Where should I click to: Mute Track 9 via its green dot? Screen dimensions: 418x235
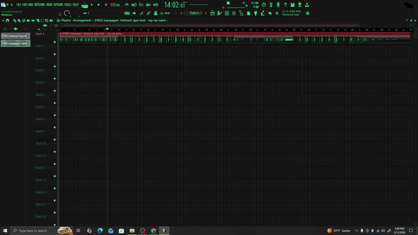pyautogui.click(x=55, y=140)
